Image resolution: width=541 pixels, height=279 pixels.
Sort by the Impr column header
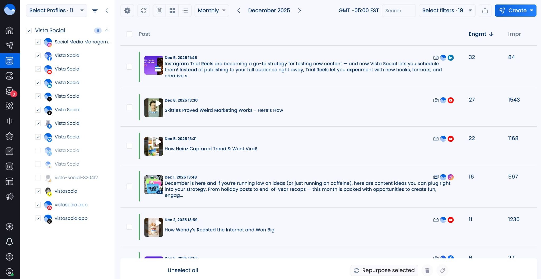tap(514, 34)
